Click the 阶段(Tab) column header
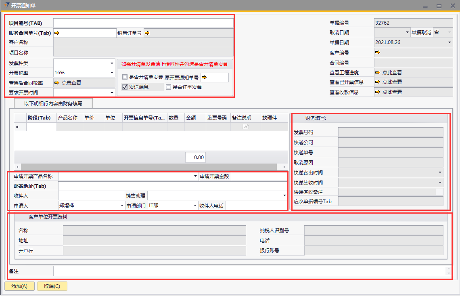The height and width of the screenshot is (296, 460). [39, 118]
